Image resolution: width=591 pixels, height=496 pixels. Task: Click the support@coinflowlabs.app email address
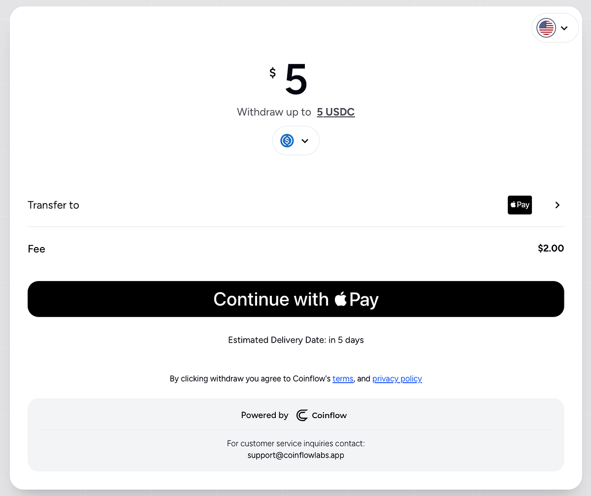tap(296, 455)
